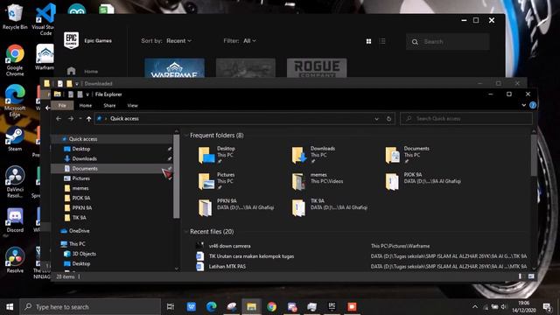This screenshot has width=560, height=315.
Task: Select Downloads folder in Frequent folders
Action: pos(313,155)
